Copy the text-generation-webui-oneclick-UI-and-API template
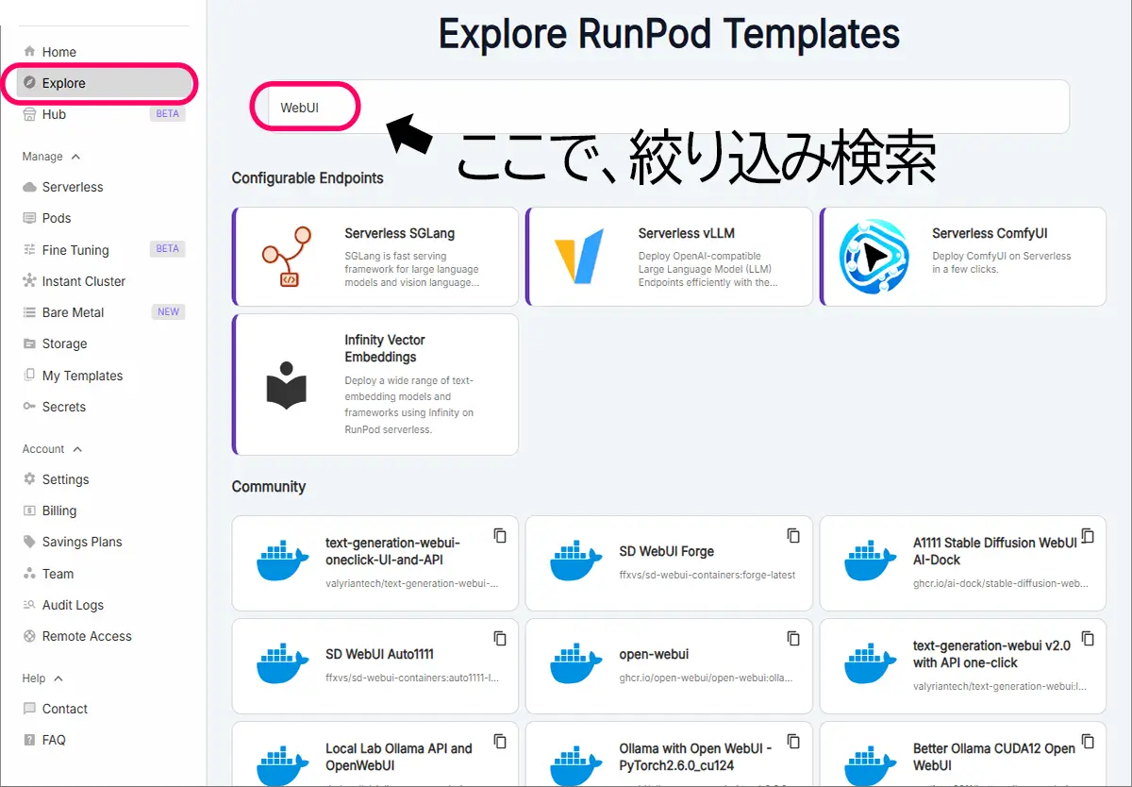Screen dimensions: 1132x787 pyautogui.click(x=500, y=535)
